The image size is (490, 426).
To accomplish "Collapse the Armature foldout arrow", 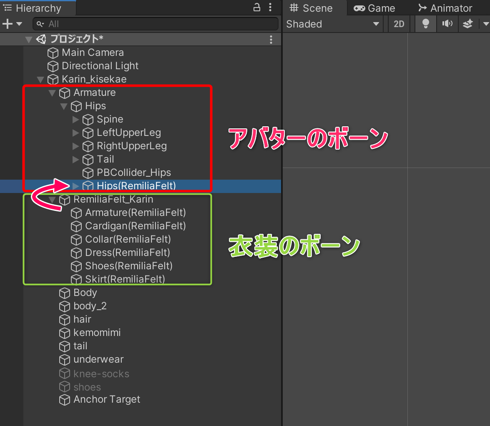I will [x=52, y=93].
